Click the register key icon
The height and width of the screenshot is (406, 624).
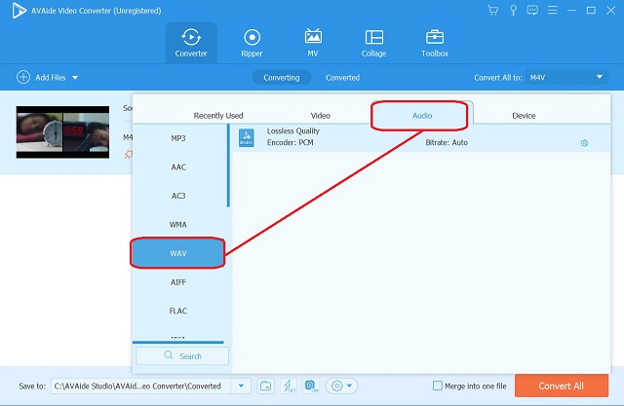point(513,11)
